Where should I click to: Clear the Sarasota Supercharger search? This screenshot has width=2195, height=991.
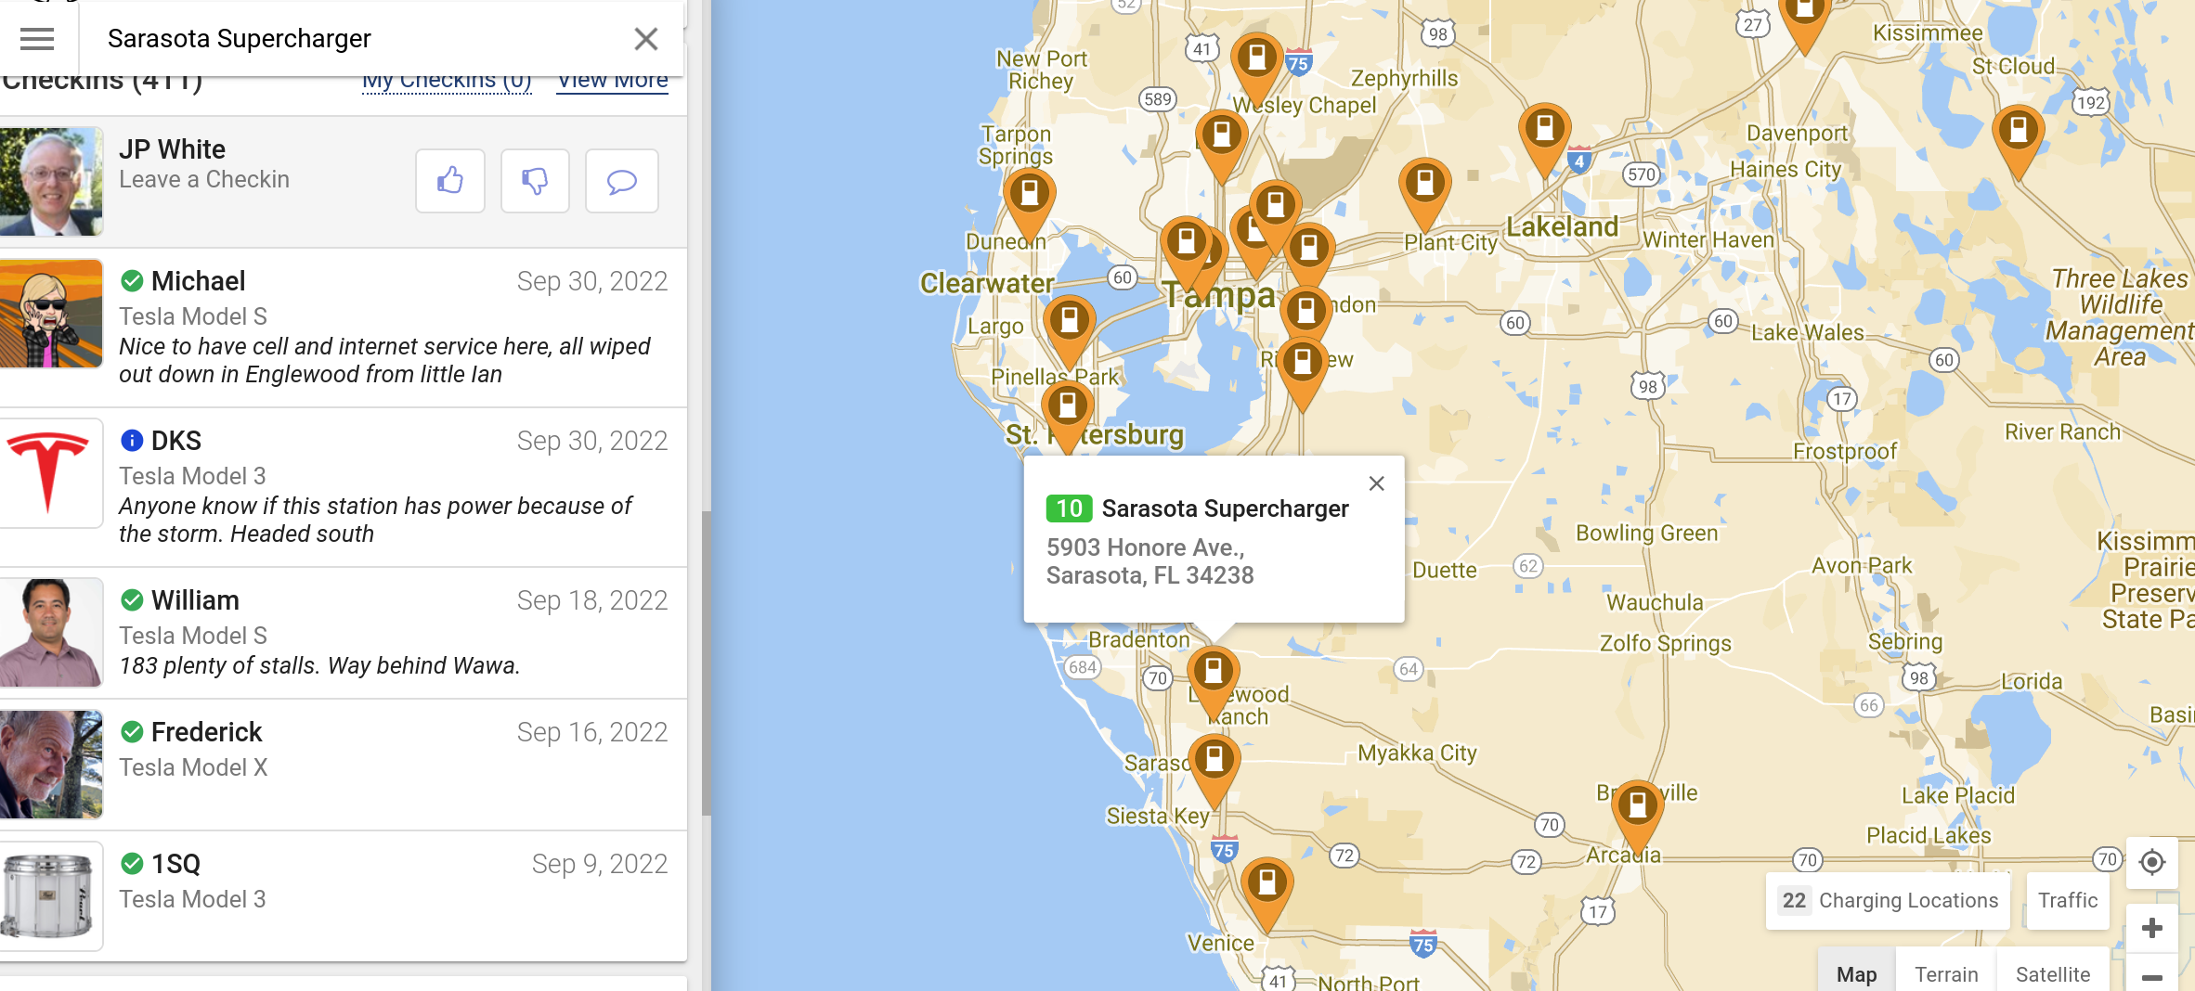pyautogui.click(x=645, y=39)
